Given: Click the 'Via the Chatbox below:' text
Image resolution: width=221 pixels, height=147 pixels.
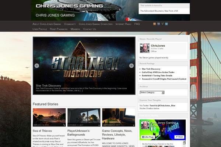Looking at the screenshot, I should [x=150, y=108].
